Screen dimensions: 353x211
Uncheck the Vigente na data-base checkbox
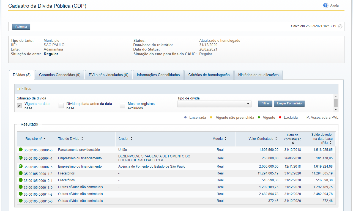(x=19, y=106)
